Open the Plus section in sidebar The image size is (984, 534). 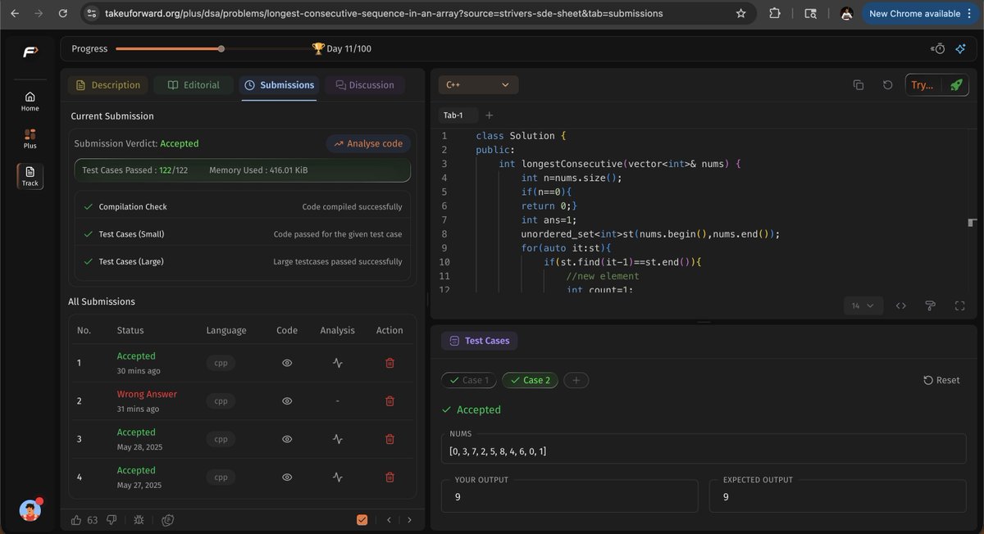click(30, 138)
